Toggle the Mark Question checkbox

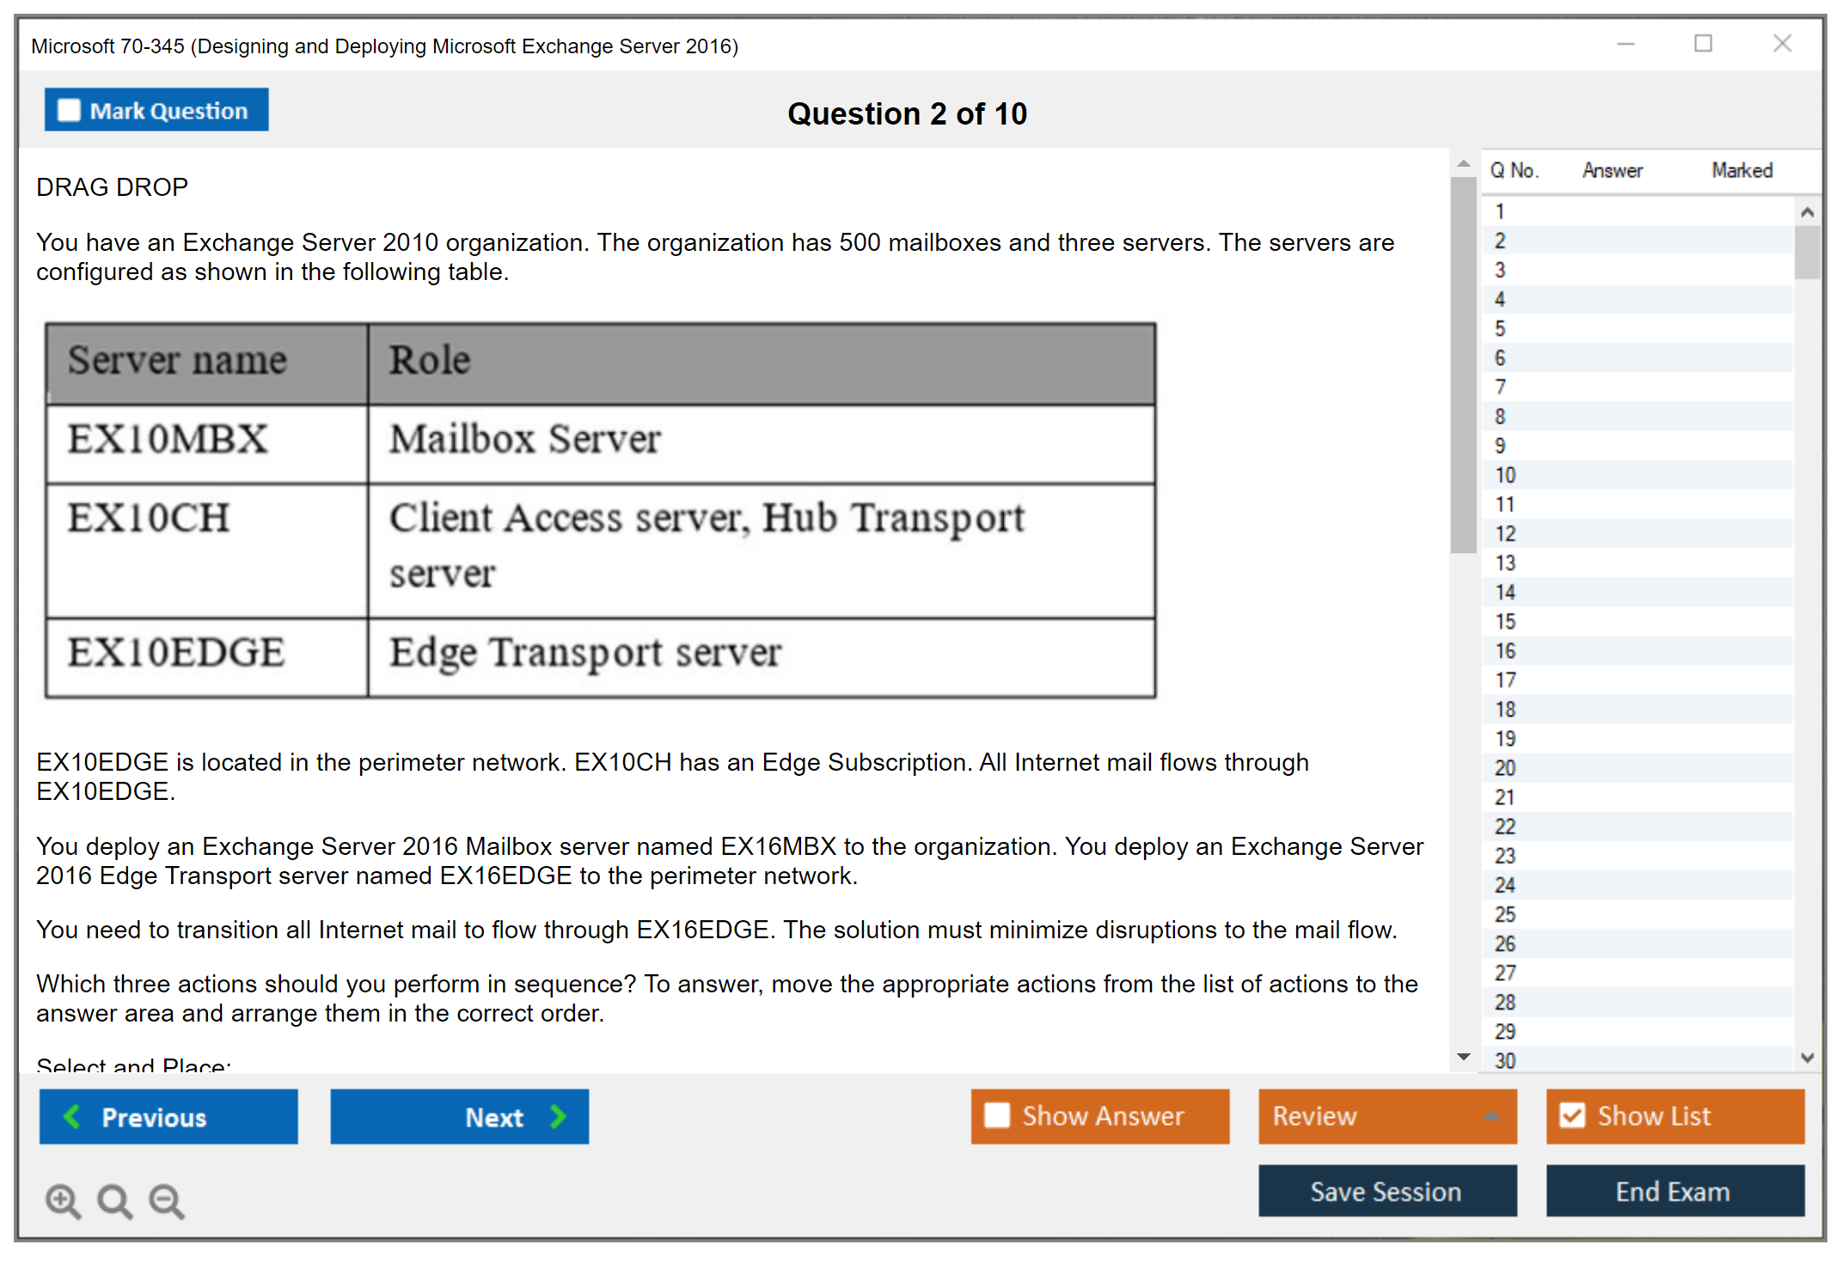(69, 110)
